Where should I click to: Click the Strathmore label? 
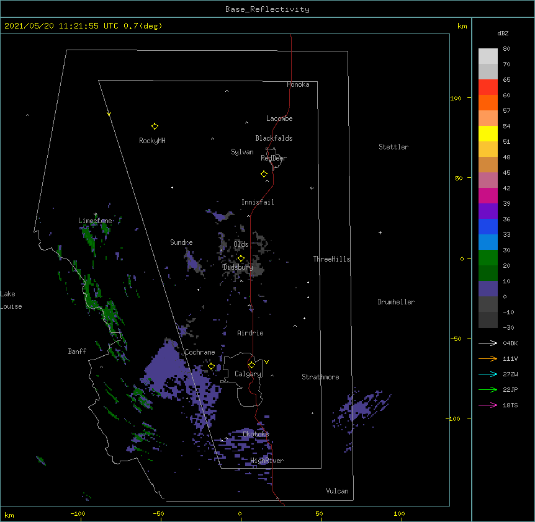(320, 377)
